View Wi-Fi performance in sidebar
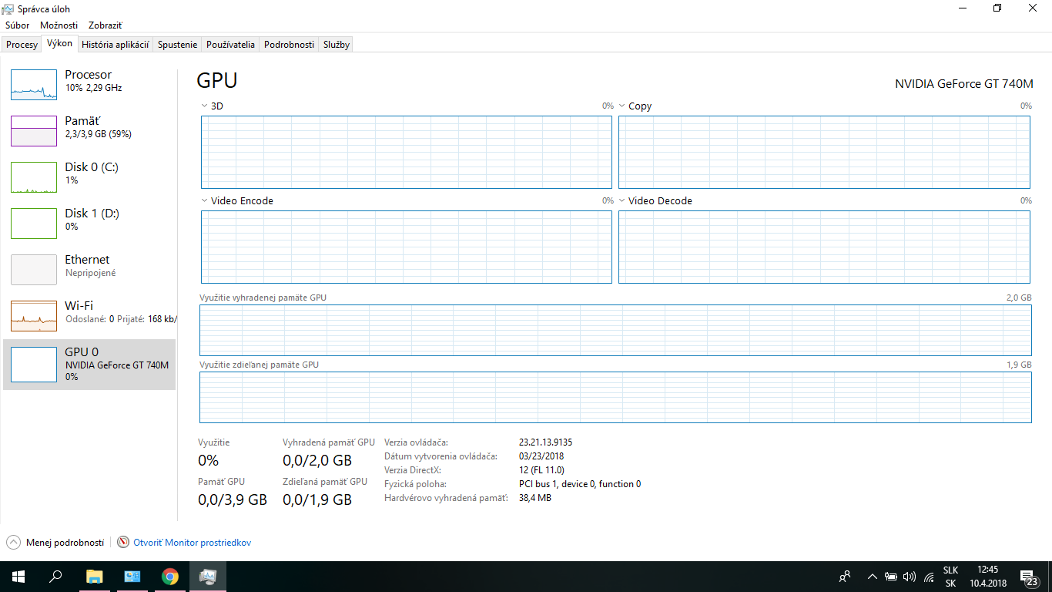The image size is (1052, 592). click(89, 316)
